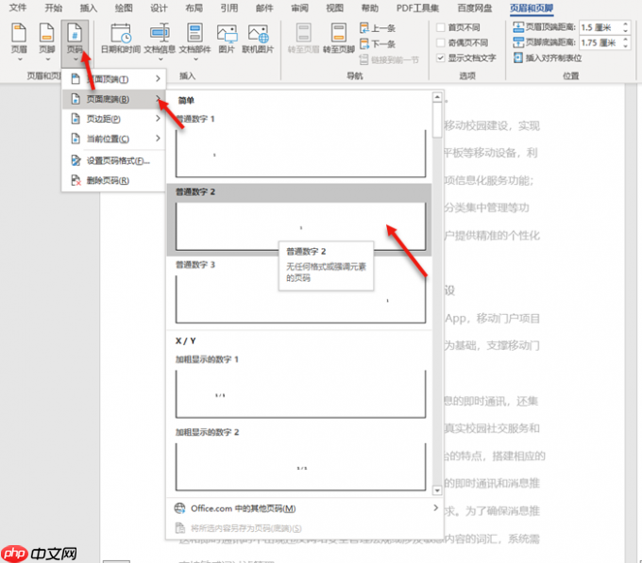Switch to the 开始 tab
Image resolution: width=642 pixels, height=563 pixels.
point(53,8)
